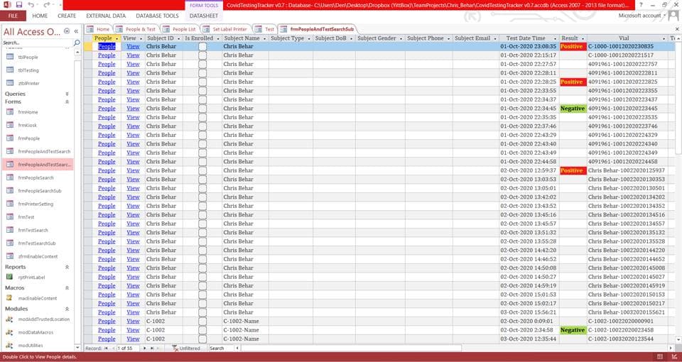The image size is (682, 362).
Task: Run the macEnableContent macro
Action: tap(38, 298)
